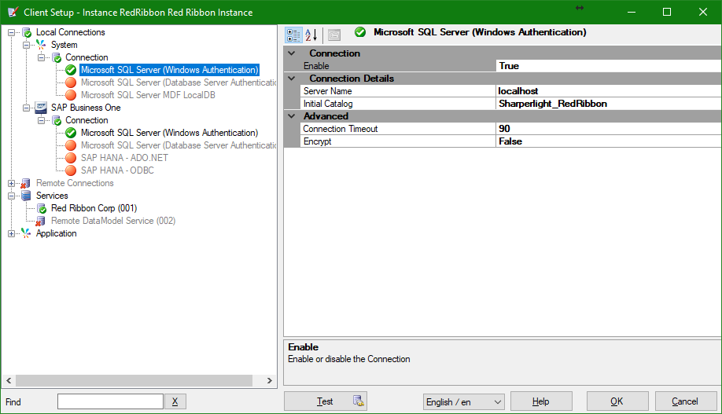722x414 pixels.
Task: Click the Test connection button
Action: pos(325,401)
